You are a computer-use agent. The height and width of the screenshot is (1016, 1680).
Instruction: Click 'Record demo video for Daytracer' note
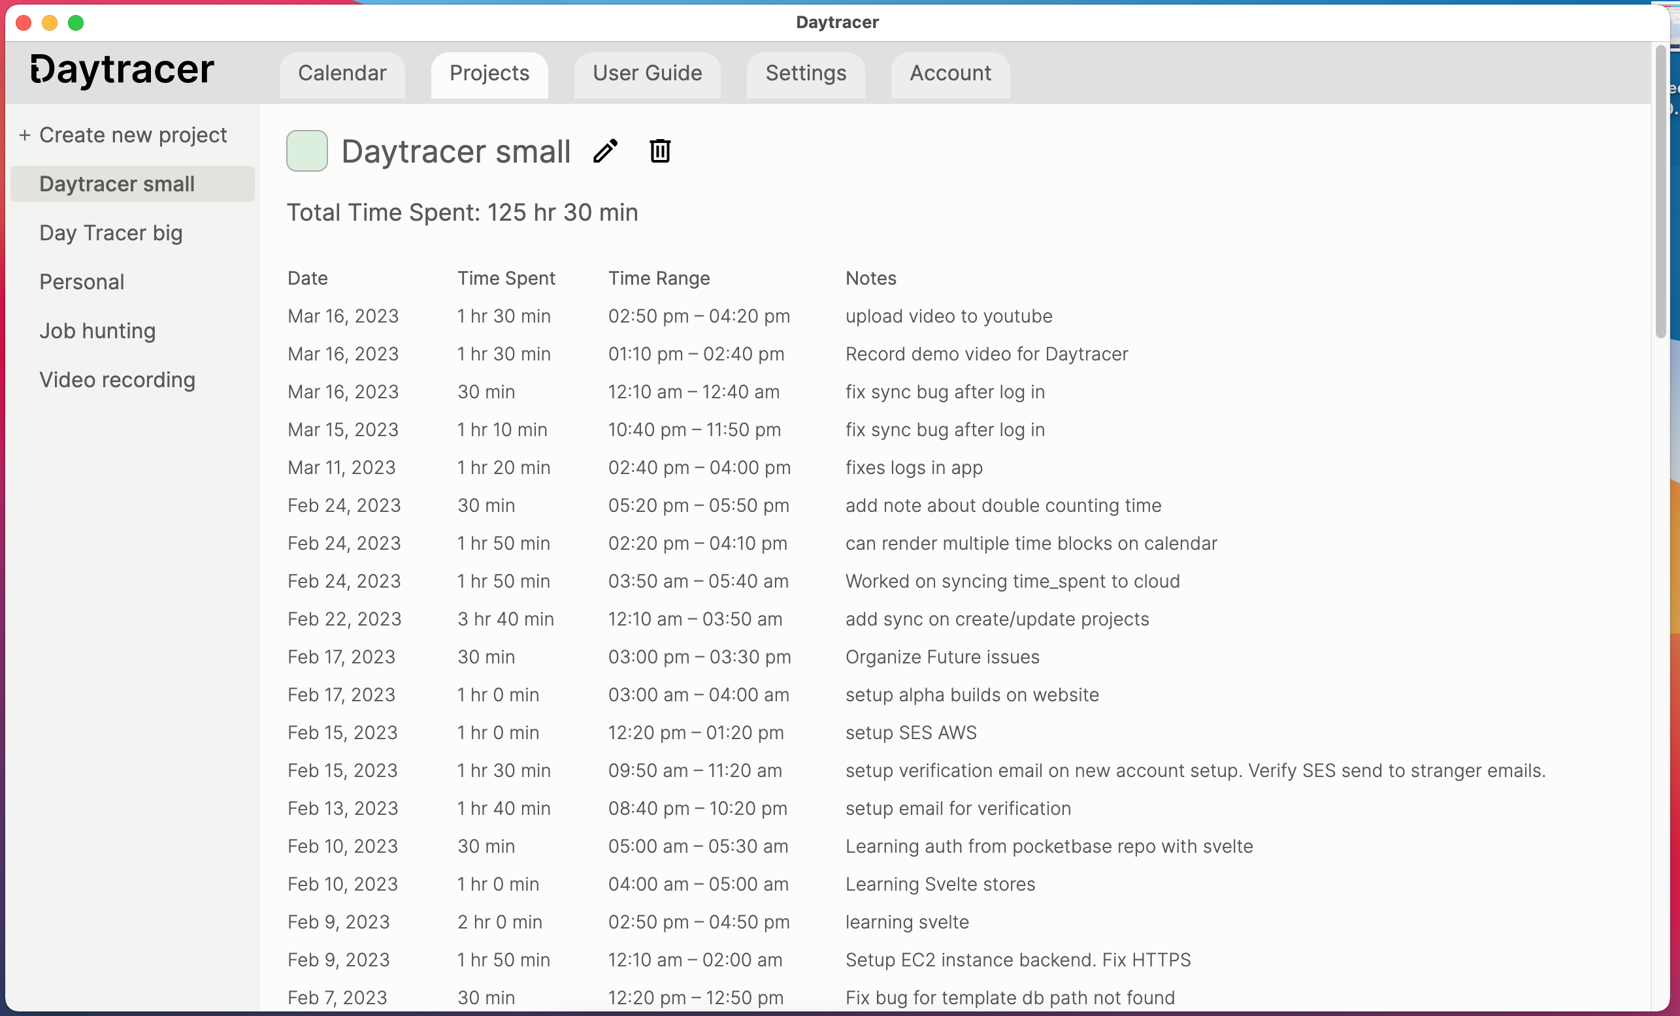click(x=987, y=355)
